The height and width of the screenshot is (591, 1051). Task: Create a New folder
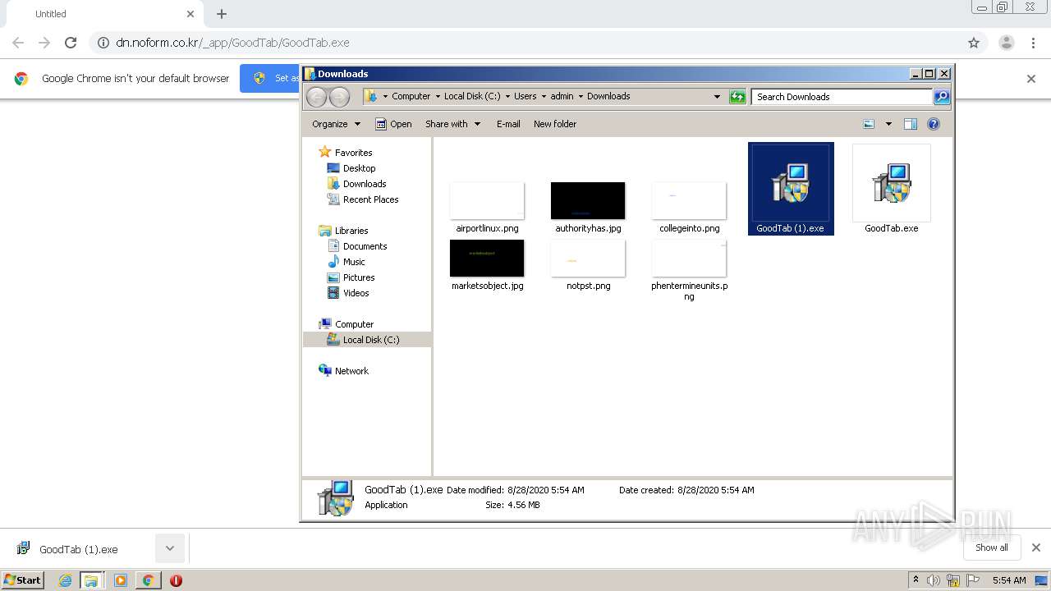coord(555,124)
